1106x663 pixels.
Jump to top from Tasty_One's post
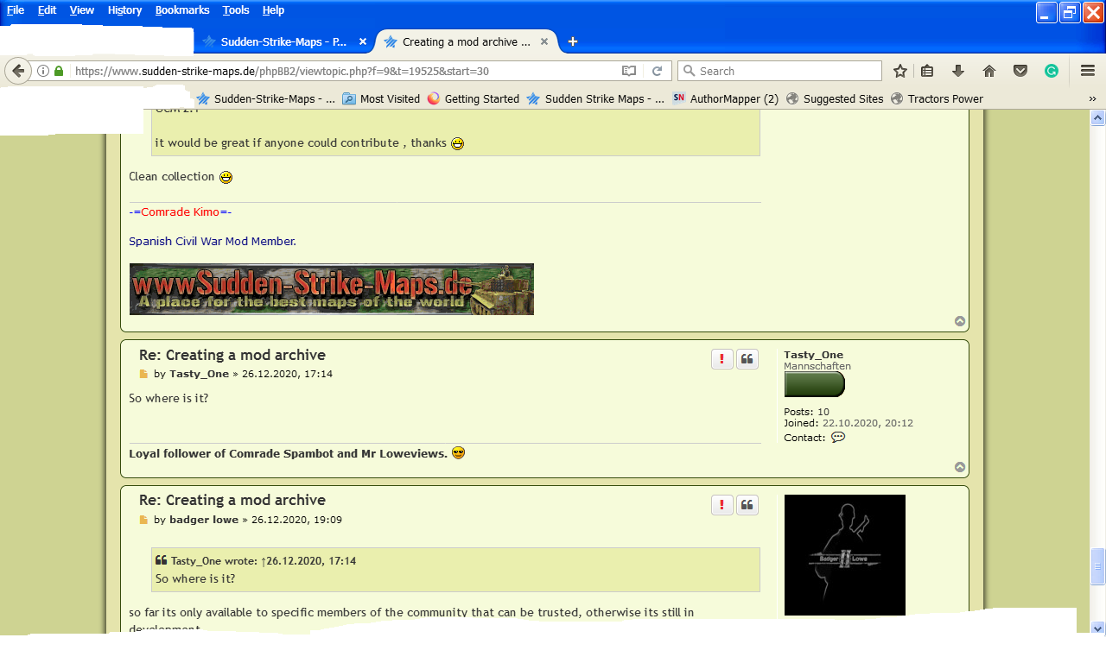point(960,467)
